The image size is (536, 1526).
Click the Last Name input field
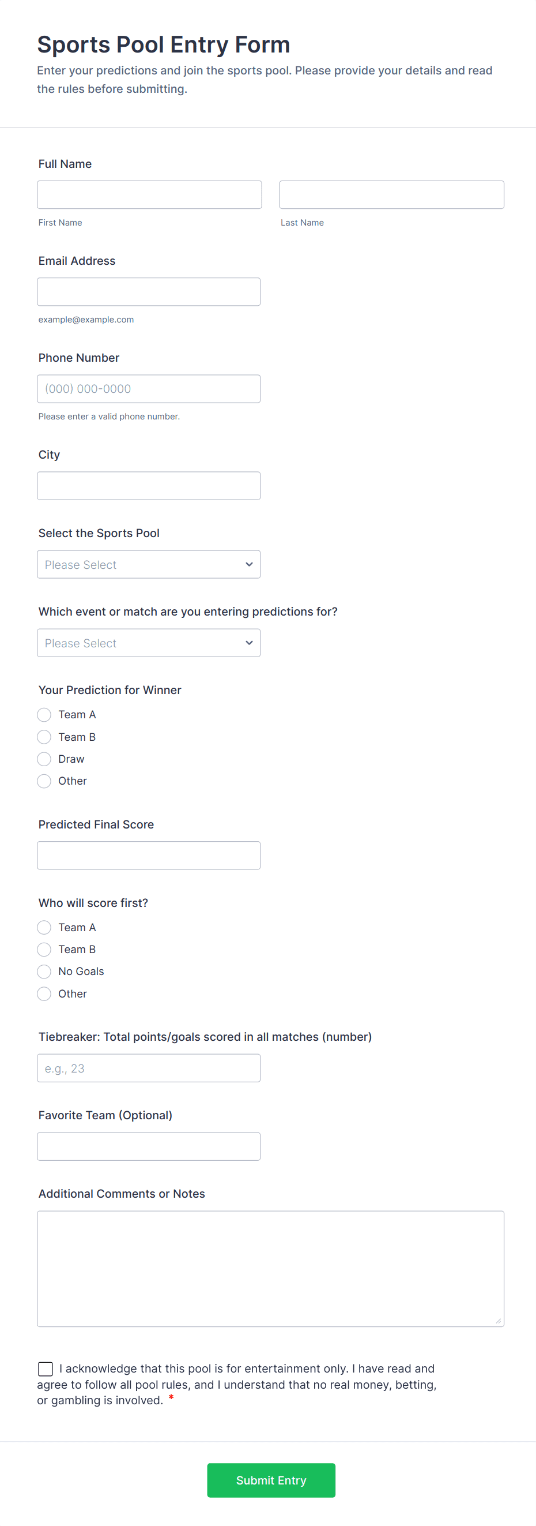point(391,195)
